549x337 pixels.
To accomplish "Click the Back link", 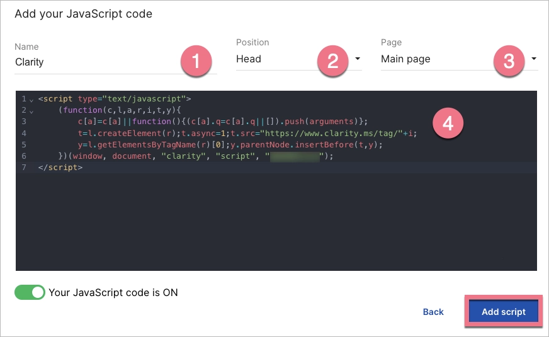I will [433, 312].
